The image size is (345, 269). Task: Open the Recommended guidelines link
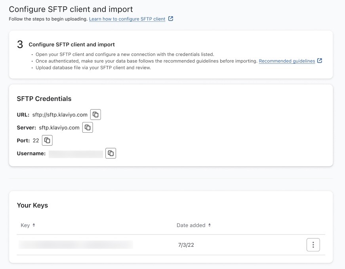coord(287,61)
